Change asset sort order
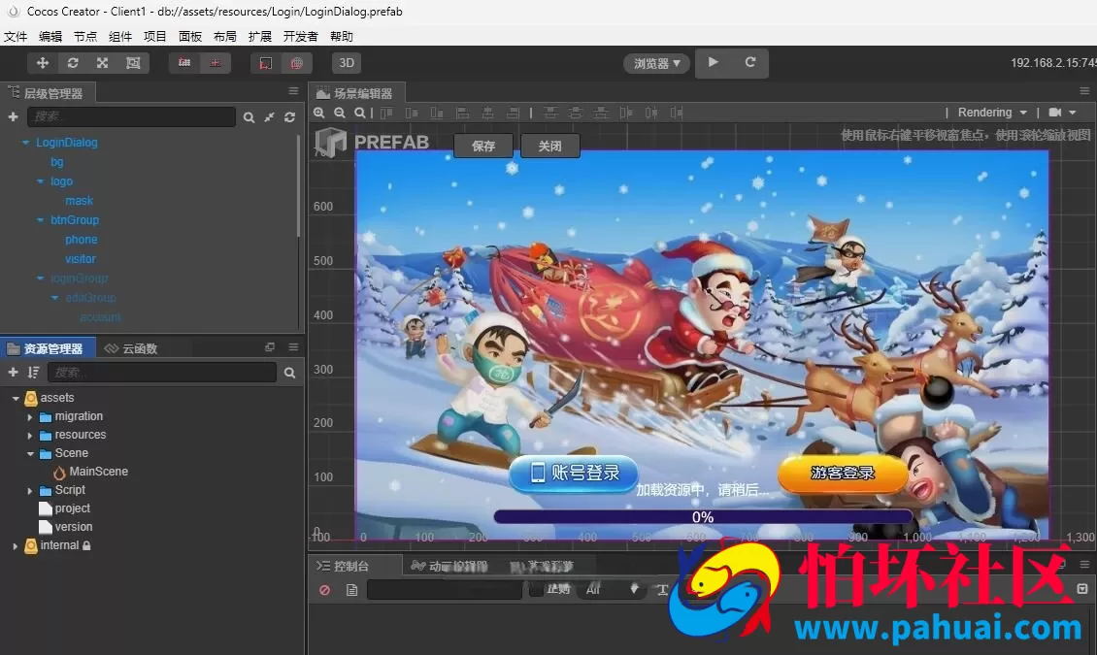This screenshot has height=655, width=1097. pyautogui.click(x=33, y=373)
